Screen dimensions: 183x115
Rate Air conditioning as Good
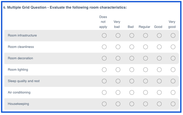click(x=159, y=92)
